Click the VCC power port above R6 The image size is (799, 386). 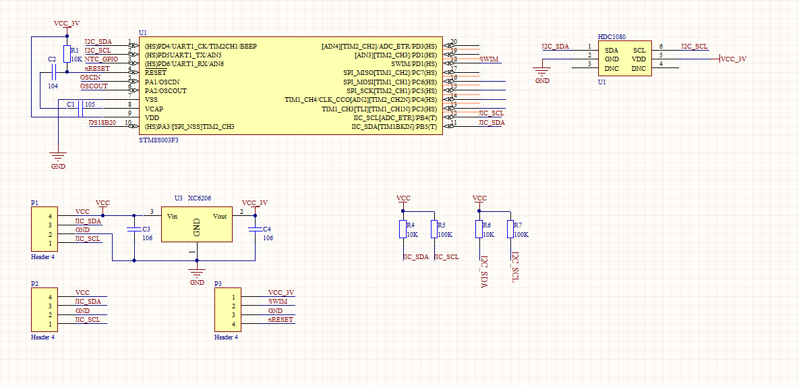[479, 201]
